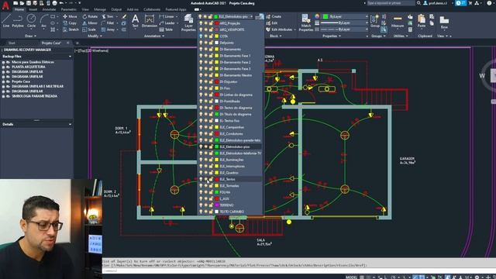Open the AutoCAD application menu logo
Image resolution: width=496 pixels, height=279 pixels.
click(x=5, y=5)
